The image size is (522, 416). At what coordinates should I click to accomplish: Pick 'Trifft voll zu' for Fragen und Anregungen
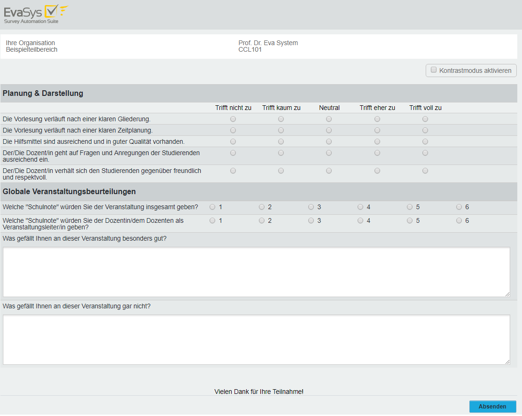425,153
